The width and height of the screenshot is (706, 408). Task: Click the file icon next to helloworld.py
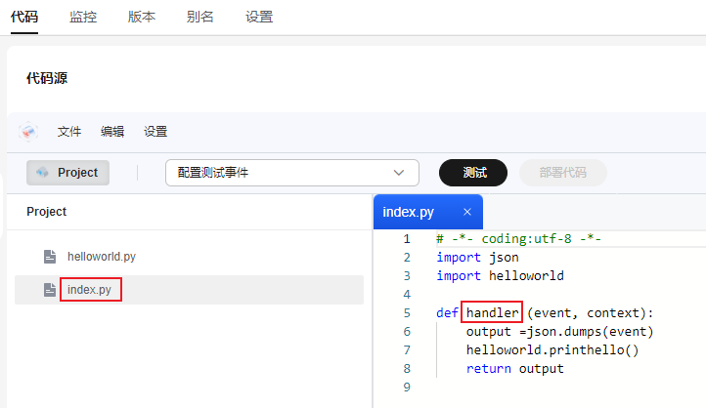(50, 257)
